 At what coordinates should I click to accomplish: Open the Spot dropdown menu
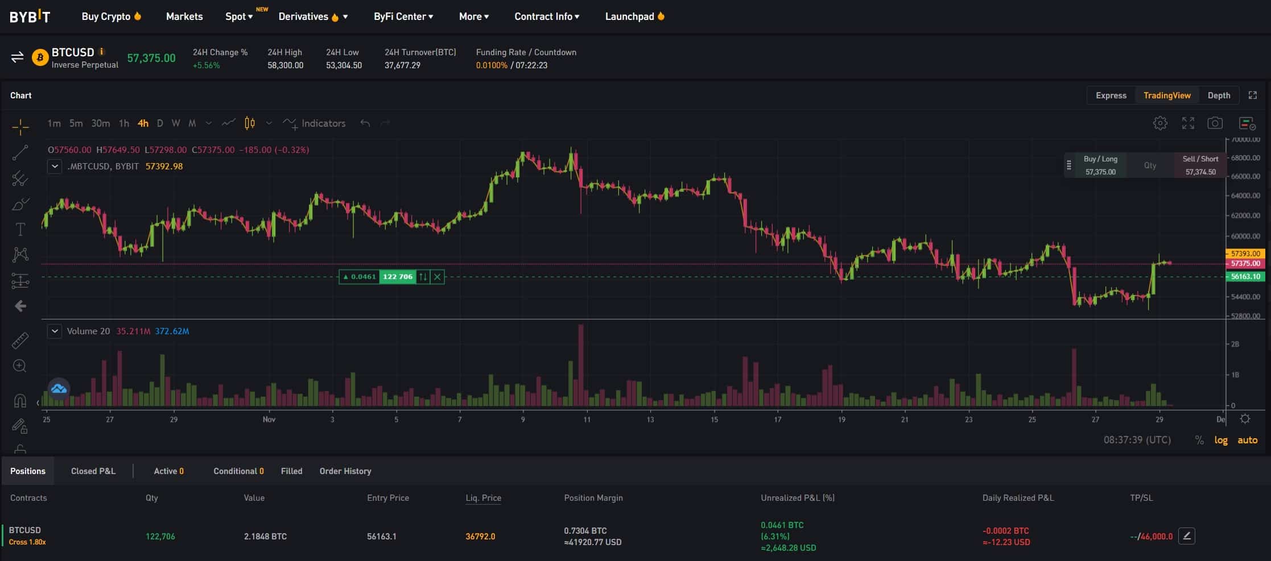point(239,16)
